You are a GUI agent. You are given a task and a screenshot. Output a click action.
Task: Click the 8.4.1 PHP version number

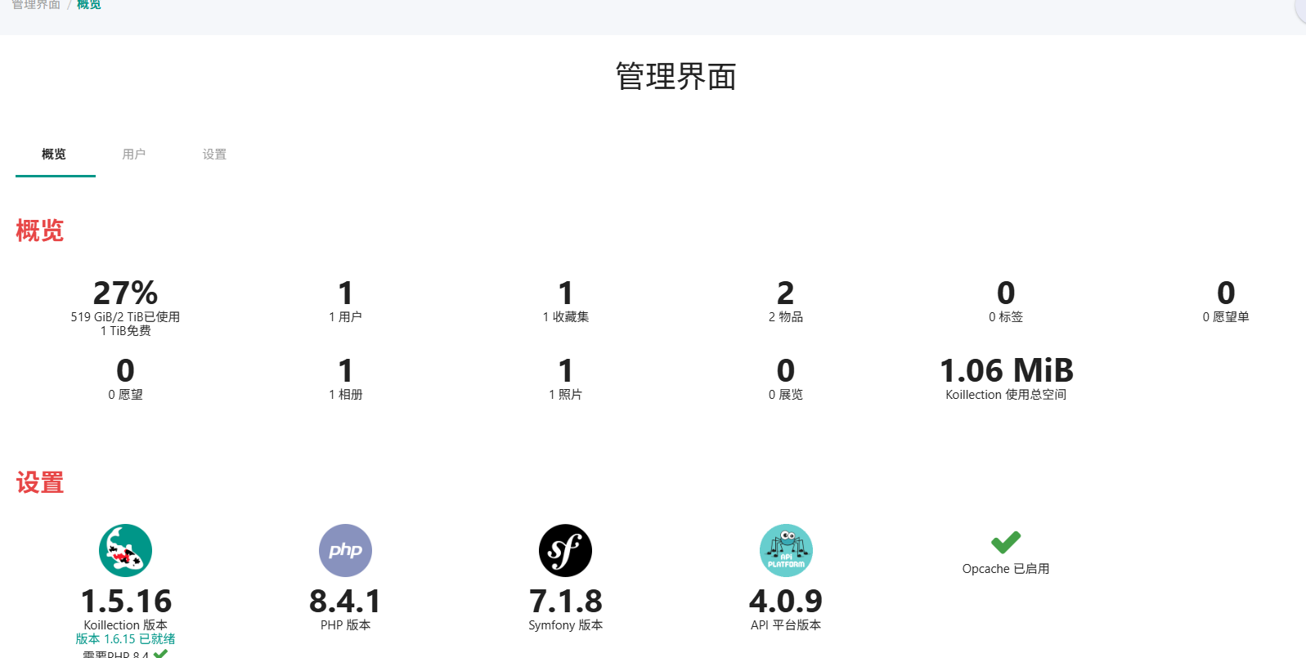(345, 602)
